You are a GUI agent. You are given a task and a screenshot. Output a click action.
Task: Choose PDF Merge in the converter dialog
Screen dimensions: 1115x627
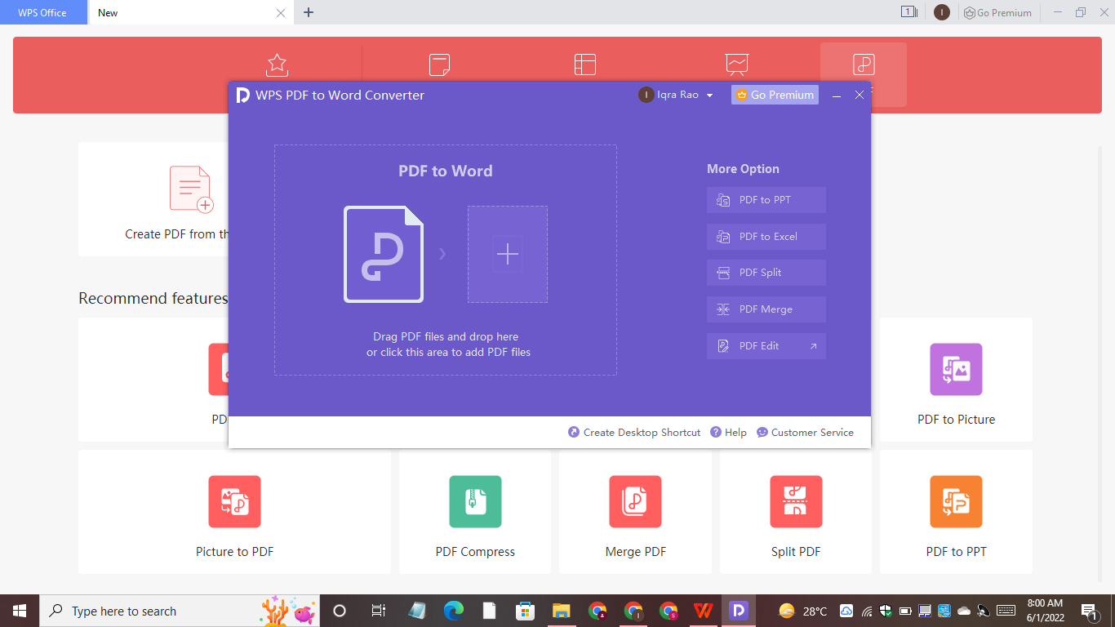click(x=766, y=309)
